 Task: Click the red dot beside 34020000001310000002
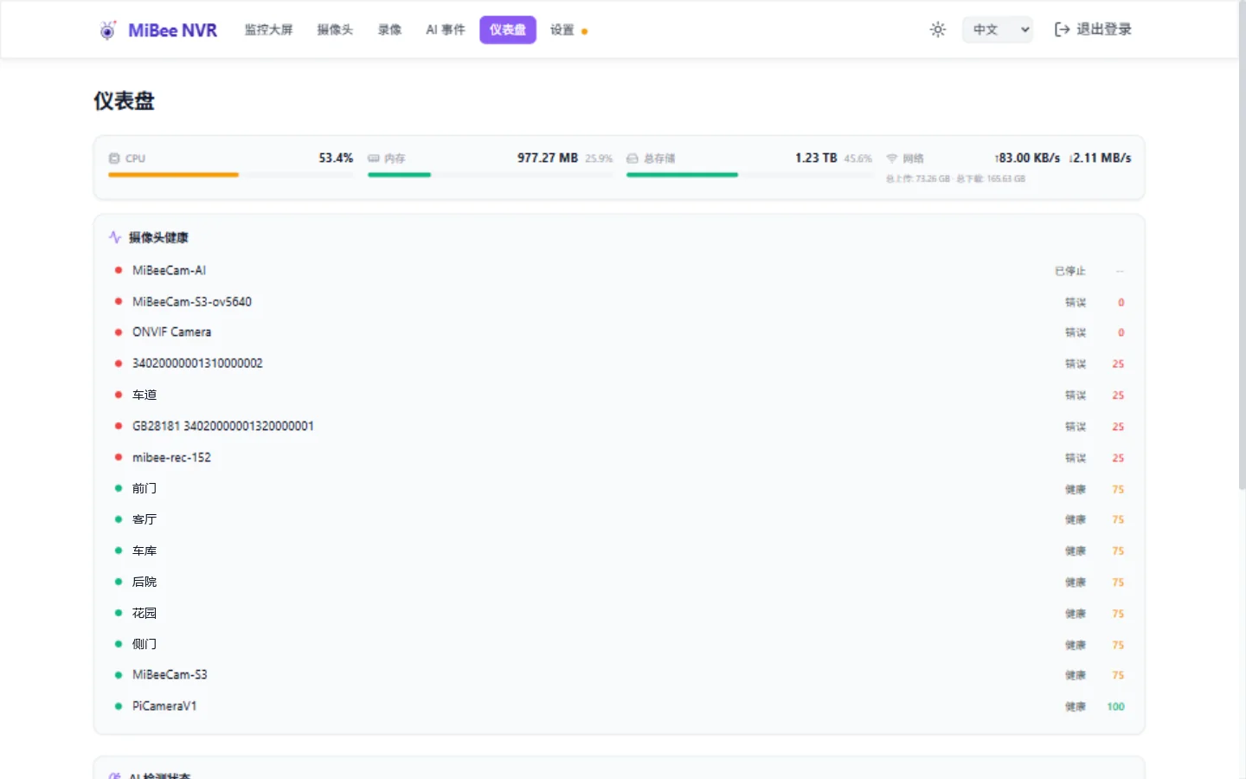(x=119, y=364)
